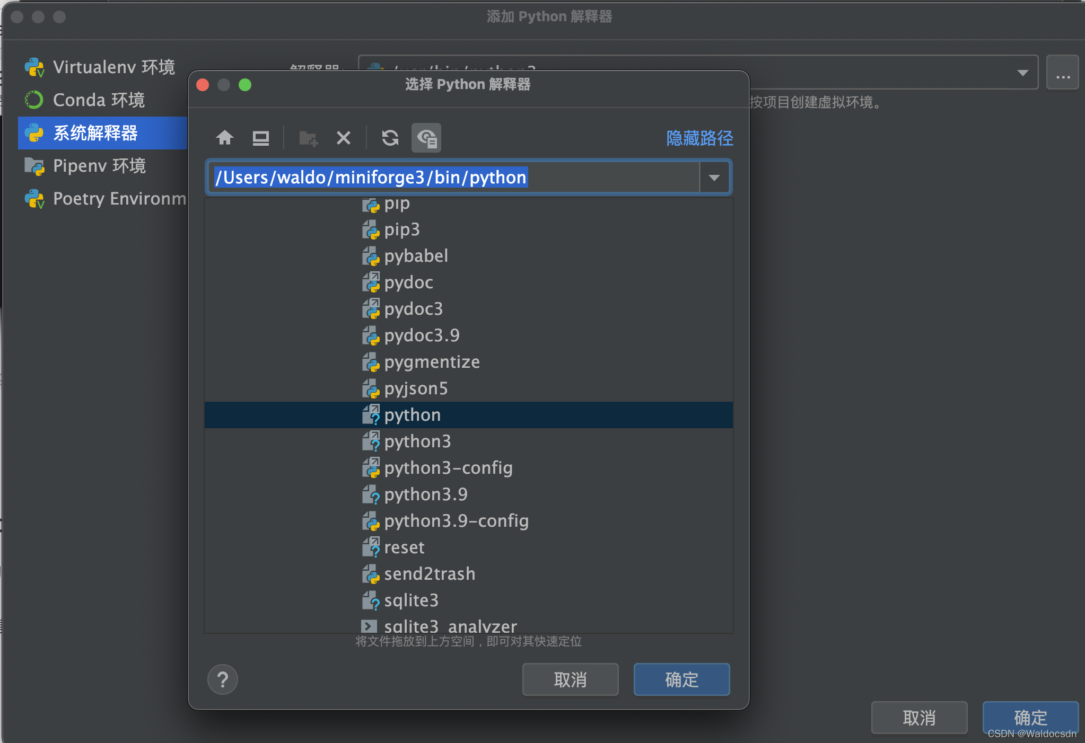Toggle show hidden files and directories
The width and height of the screenshot is (1085, 743).
click(x=426, y=138)
